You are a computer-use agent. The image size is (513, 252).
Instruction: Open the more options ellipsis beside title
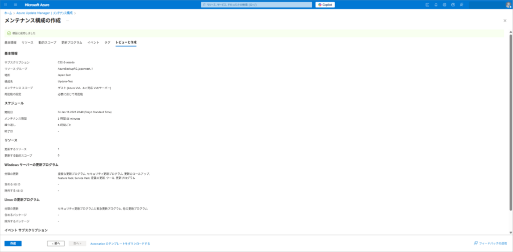click(x=68, y=21)
